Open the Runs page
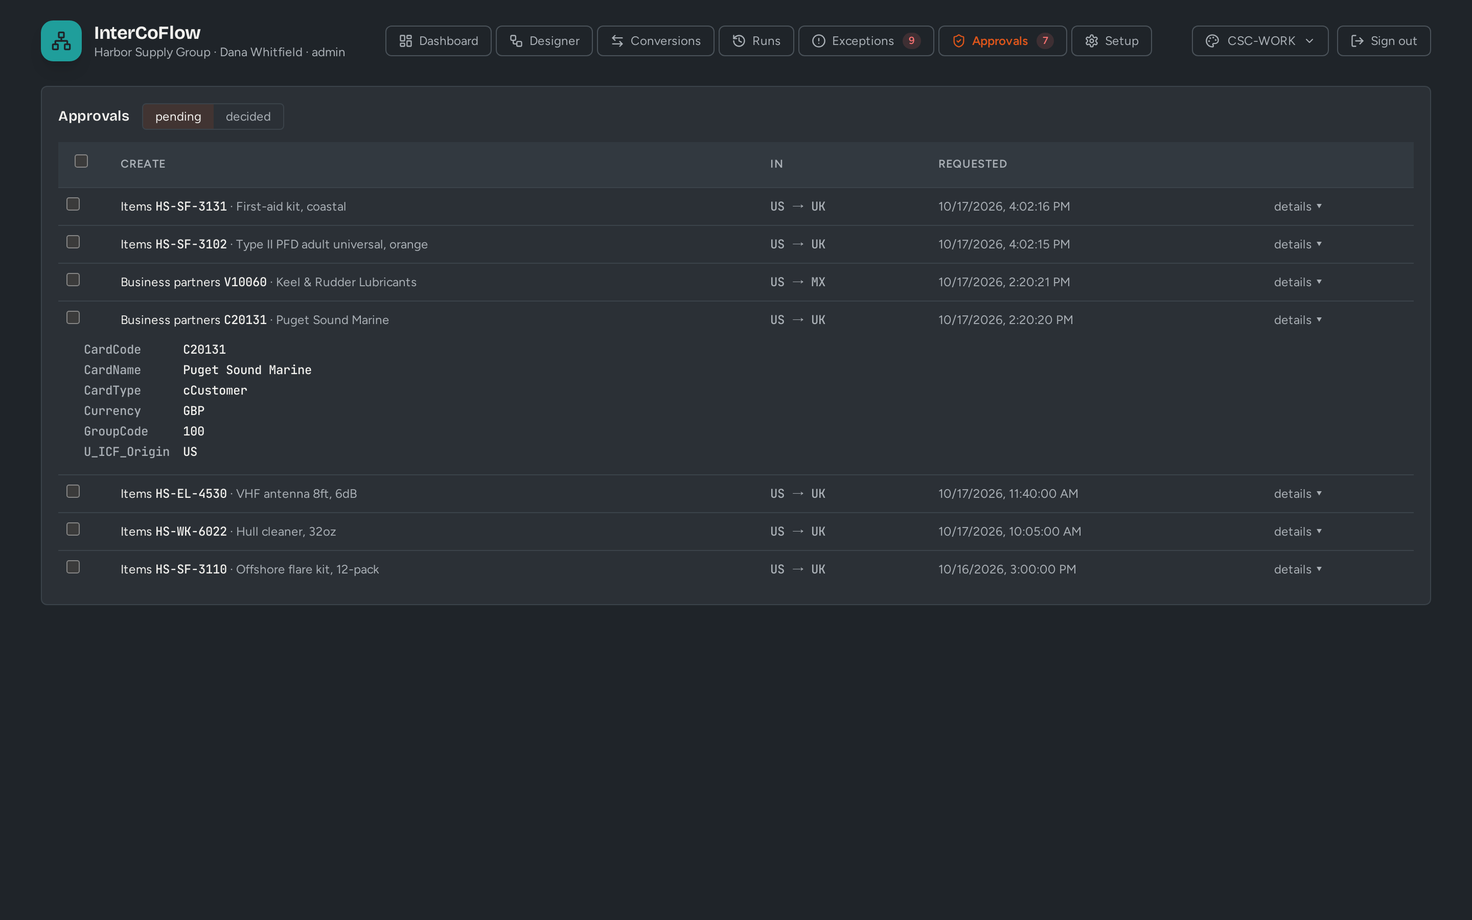The height and width of the screenshot is (920, 1472). pos(756,41)
